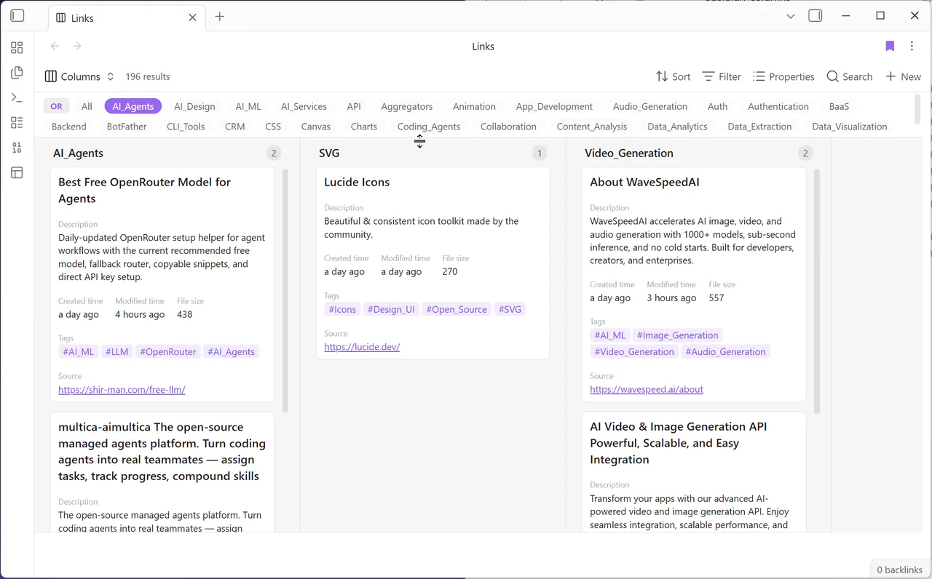932x579 pixels.
Task: Click the #LLM tag
Action: pos(117,351)
